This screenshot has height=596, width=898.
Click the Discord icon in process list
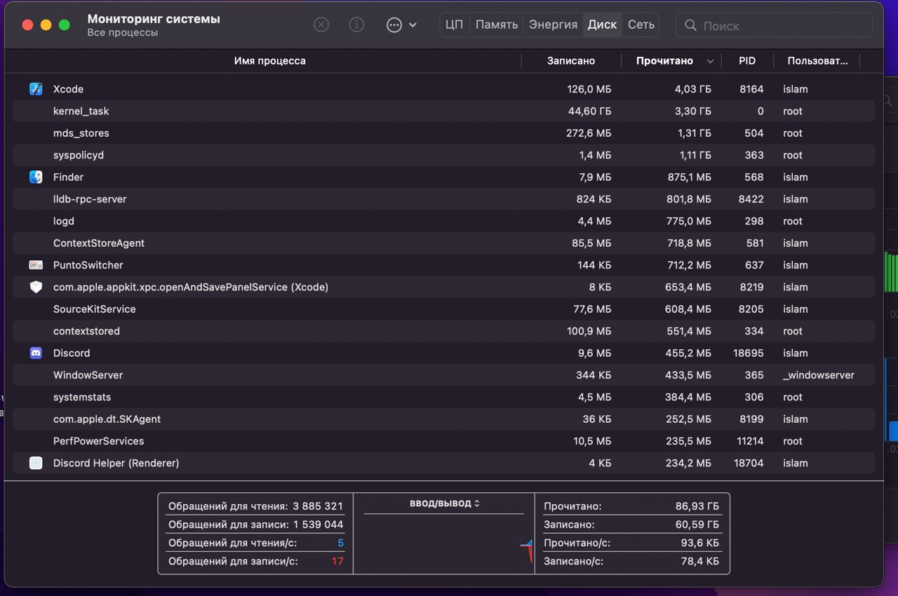[36, 353]
